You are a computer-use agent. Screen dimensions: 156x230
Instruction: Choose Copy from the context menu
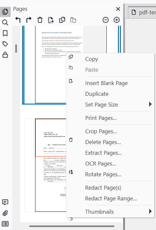coord(110,59)
